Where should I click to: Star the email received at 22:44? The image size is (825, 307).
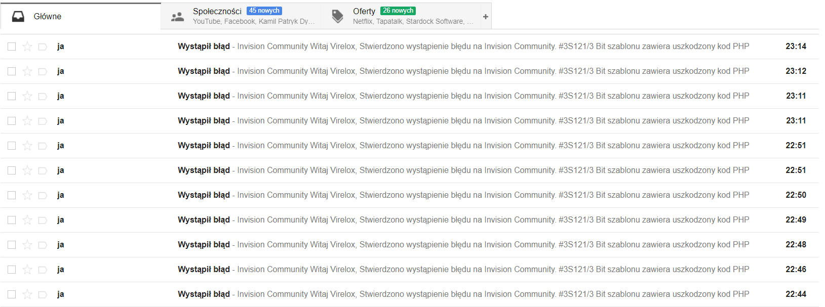(27, 294)
